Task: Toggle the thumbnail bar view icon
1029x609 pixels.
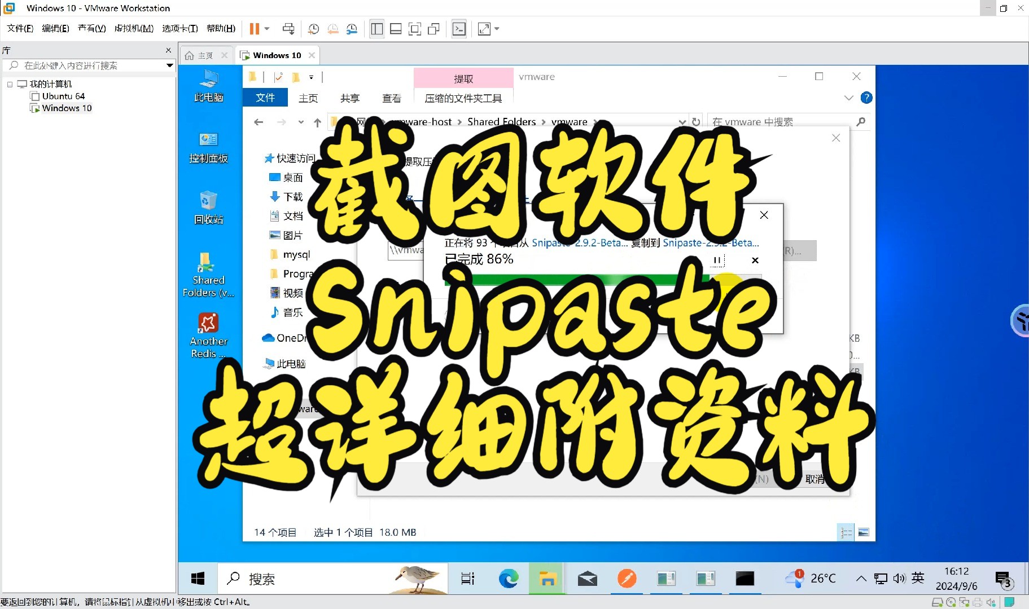Action: pos(396,29)
